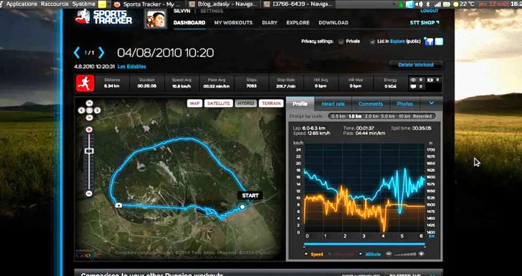This screenshot has height=276, width=522.
Task: Click the red running activity icon
Action: (85, 83)
